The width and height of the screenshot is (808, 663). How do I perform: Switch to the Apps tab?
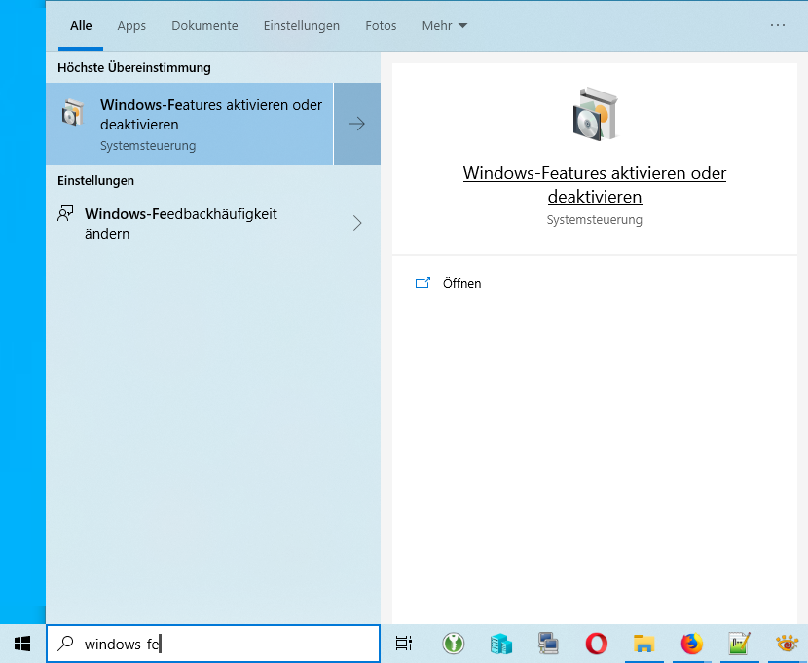tap(131, 26)
